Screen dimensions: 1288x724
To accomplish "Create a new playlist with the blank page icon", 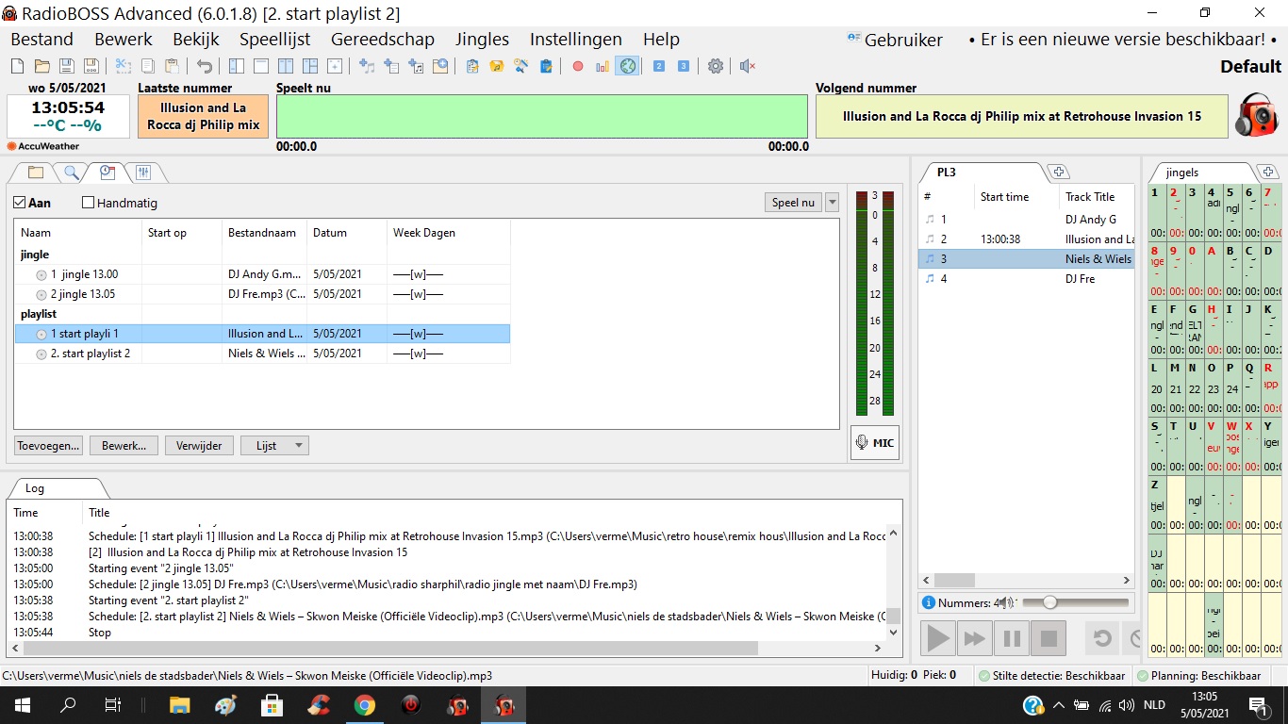I will [x=17, y=66].
